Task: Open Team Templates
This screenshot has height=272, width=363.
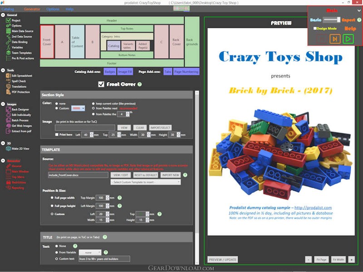Action: pyautogui.click(x=19, y=53)
